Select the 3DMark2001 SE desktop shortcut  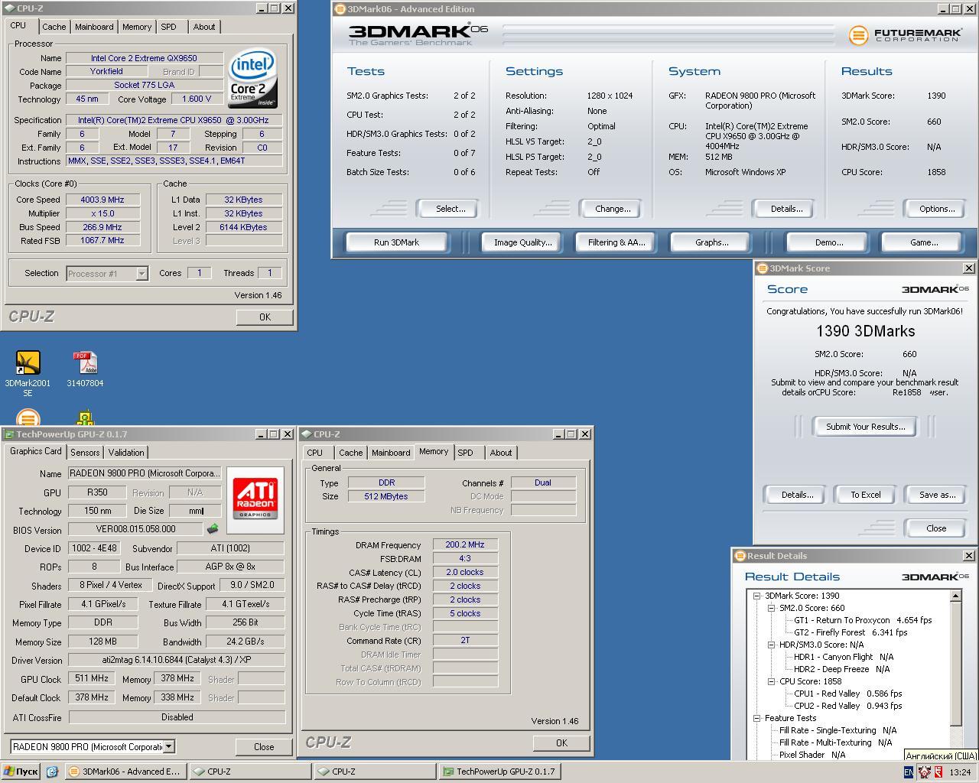[28, 373]
